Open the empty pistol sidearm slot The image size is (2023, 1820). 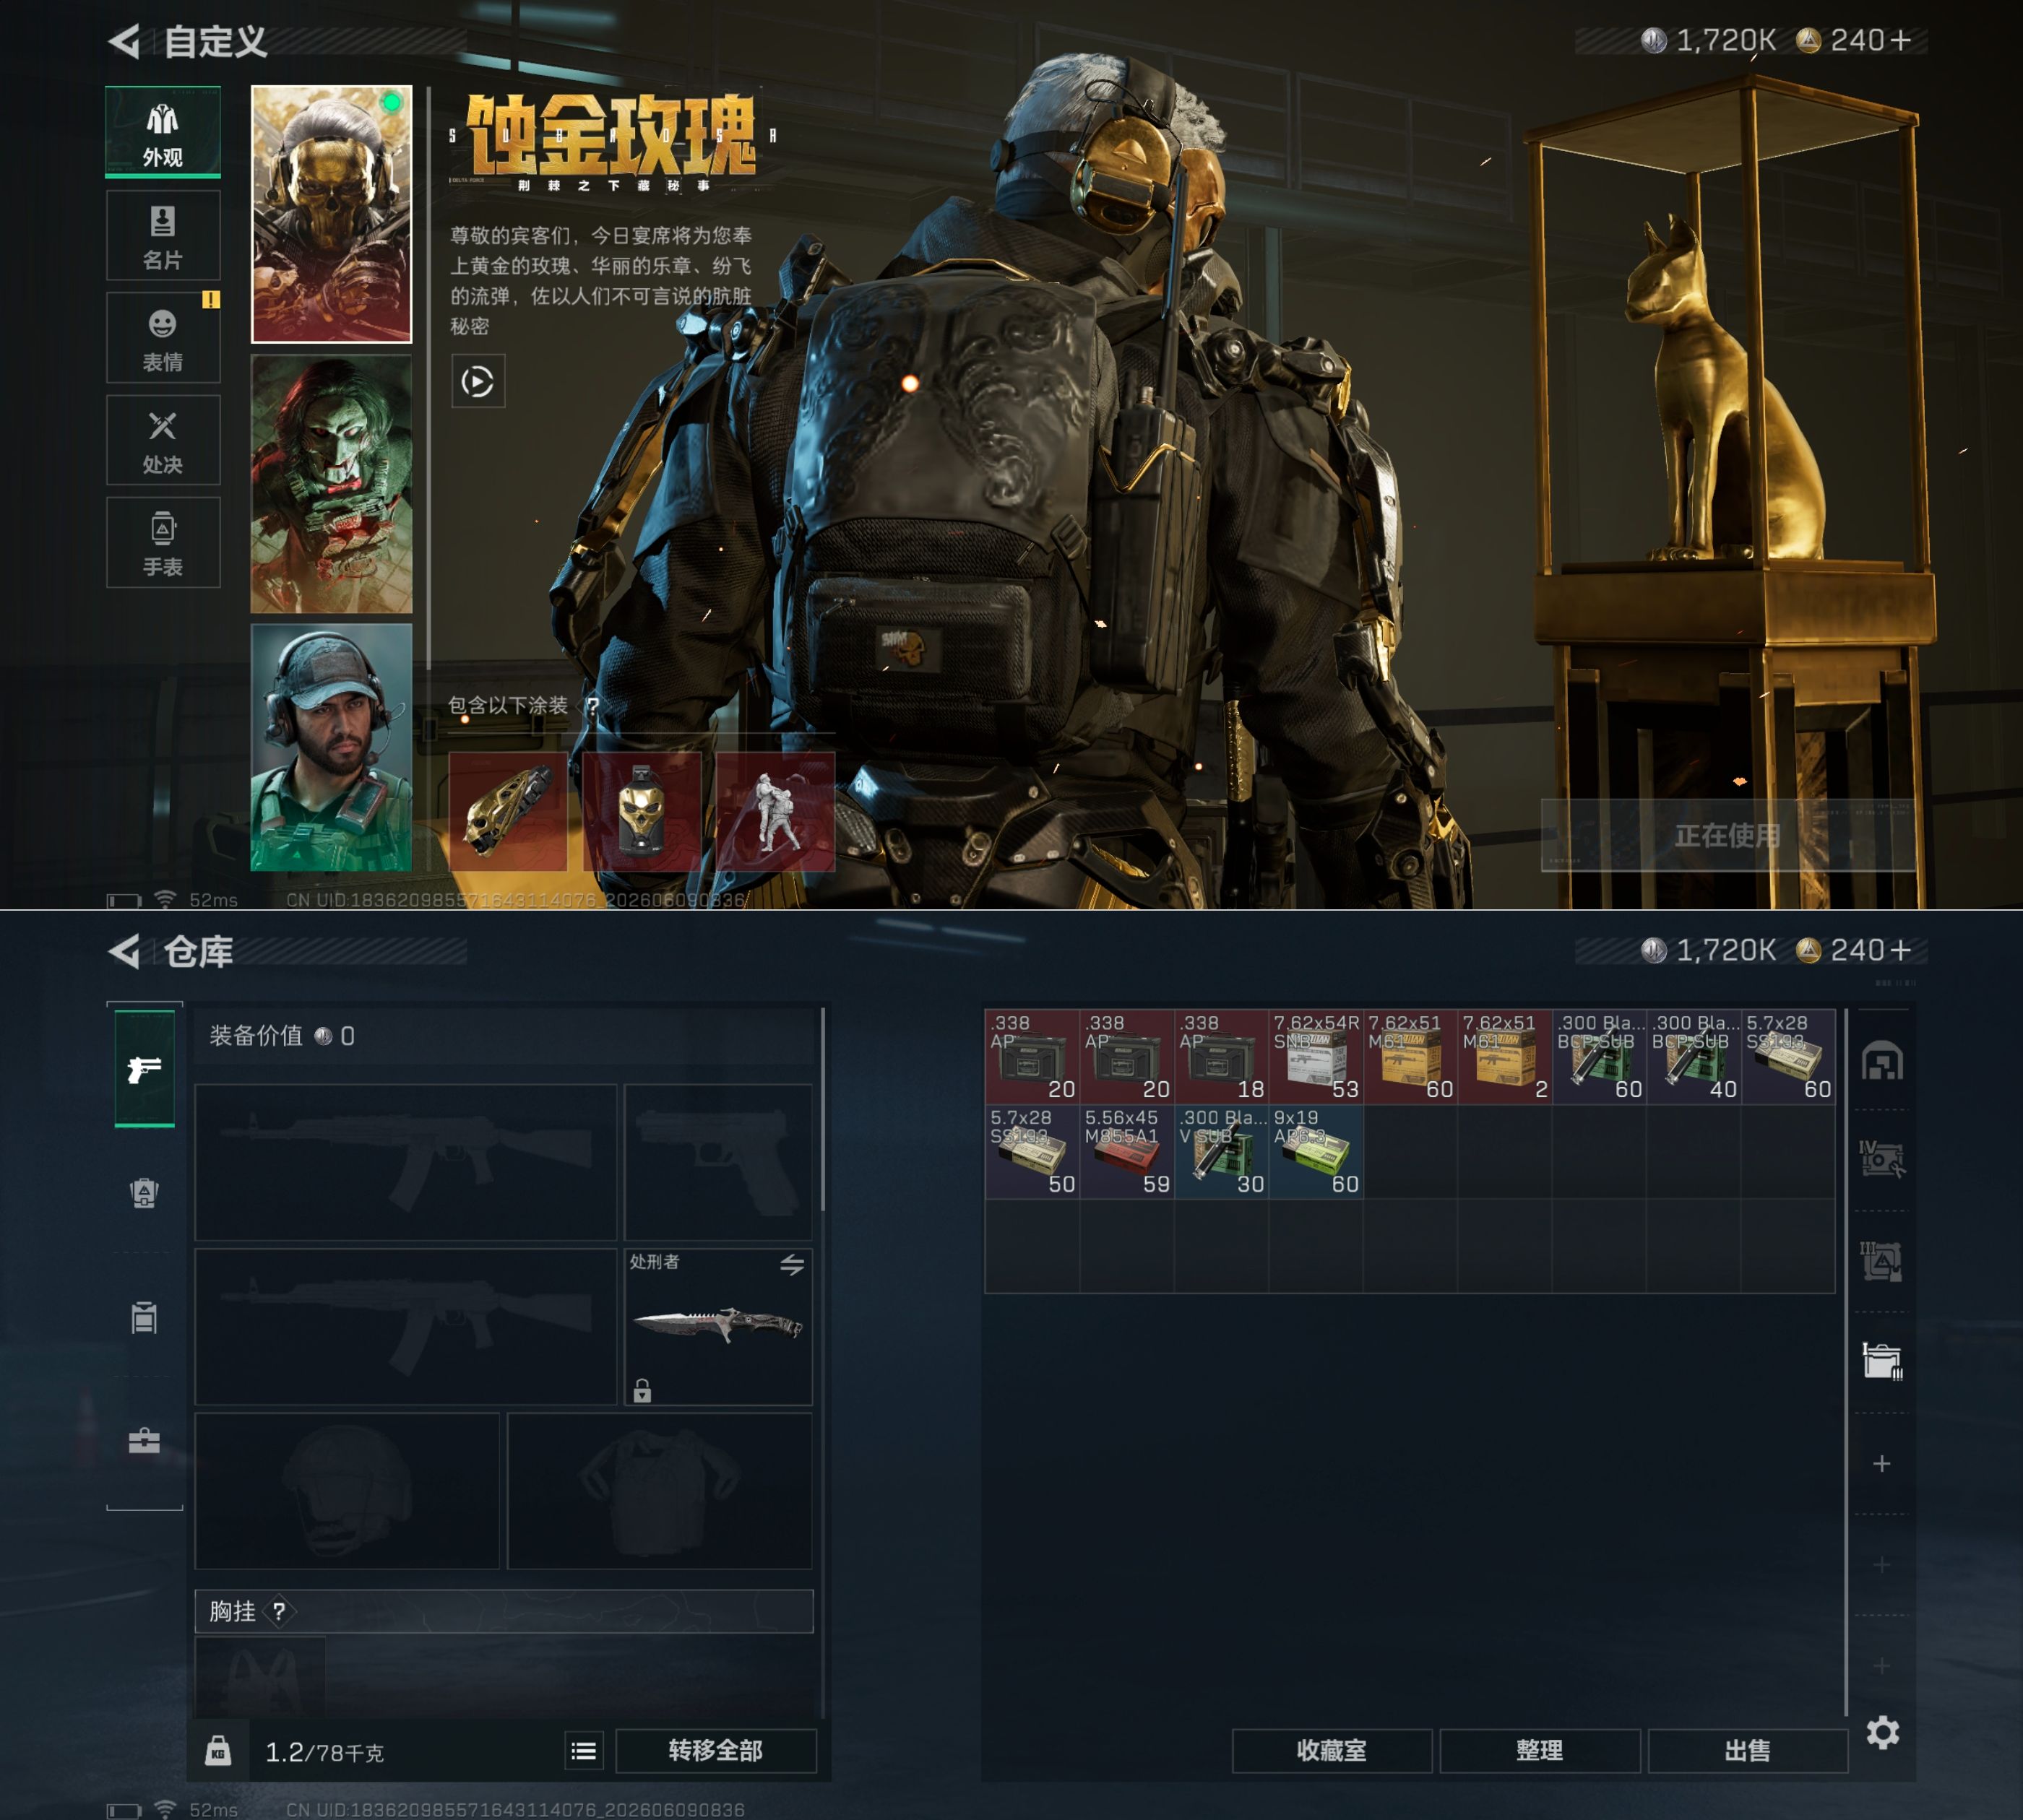tap(718, 1163)
